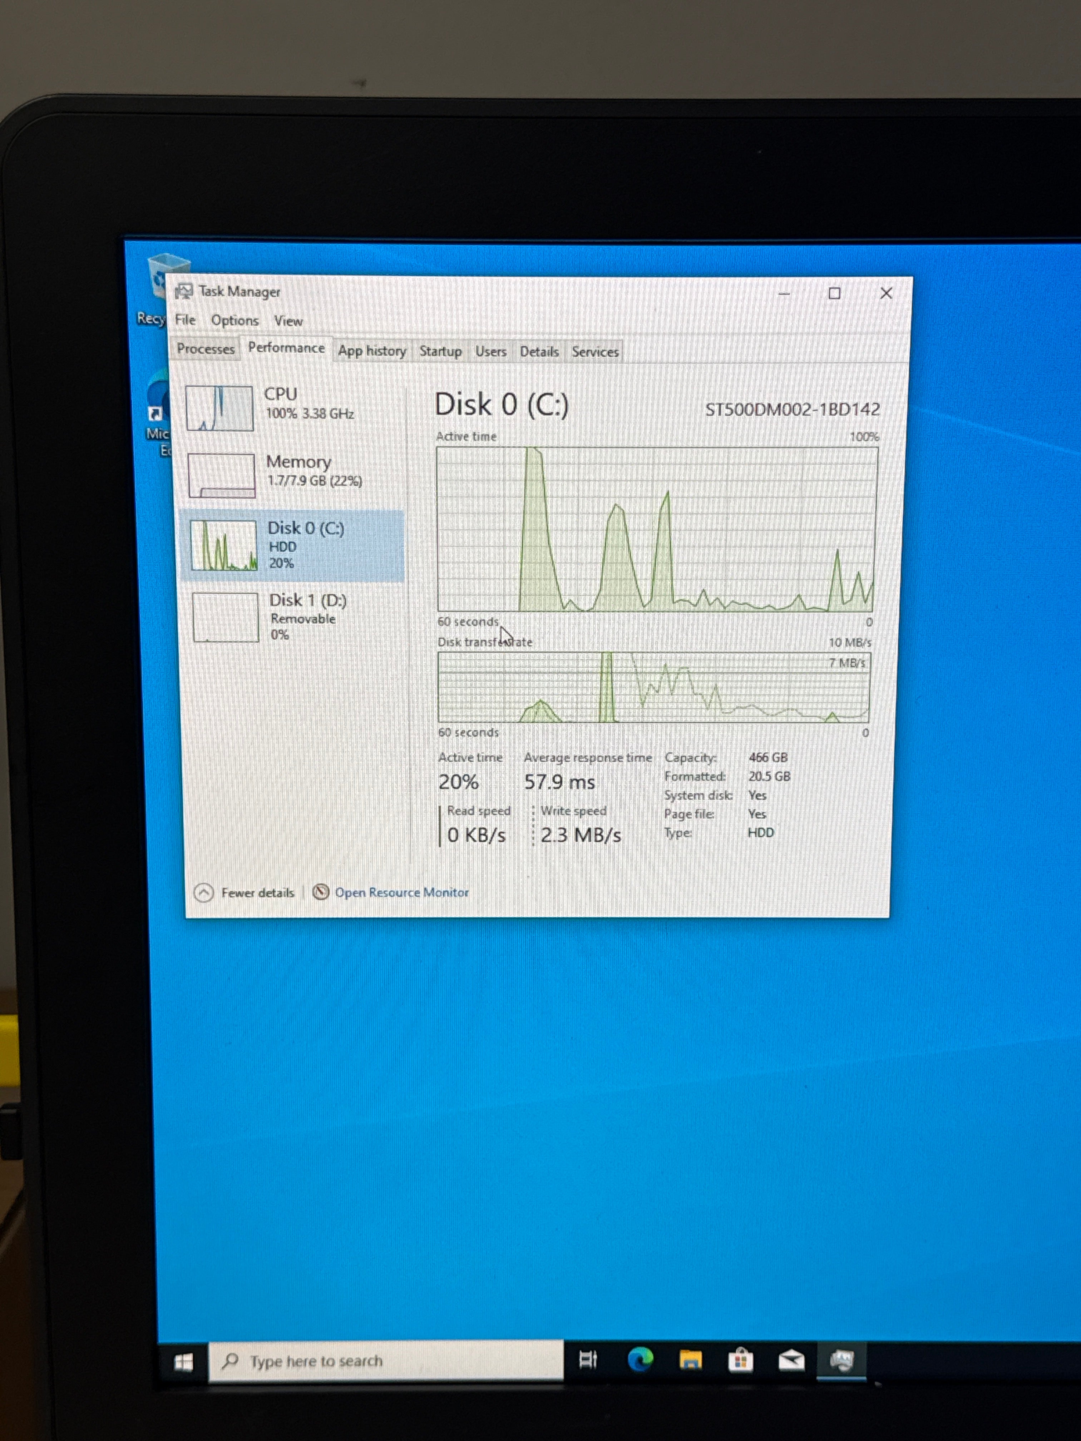Click the ST500DM002-1BD142 model text
Screen dimensions: 1081x1441
[793, 409]
